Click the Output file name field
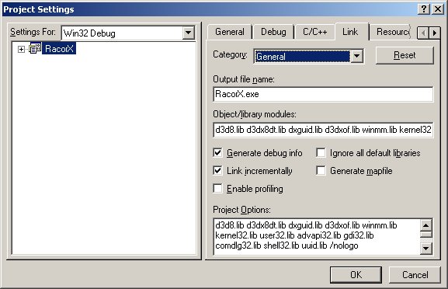The height and width of the screenshot is (289, 448). coord(323,94)
